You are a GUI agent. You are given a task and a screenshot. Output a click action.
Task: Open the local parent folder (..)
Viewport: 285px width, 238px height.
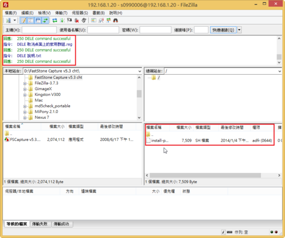pyautogui.click(x=9, y=134)
